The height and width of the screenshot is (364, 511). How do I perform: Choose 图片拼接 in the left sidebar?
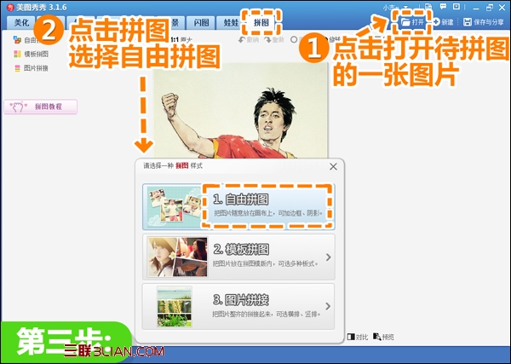32,68
